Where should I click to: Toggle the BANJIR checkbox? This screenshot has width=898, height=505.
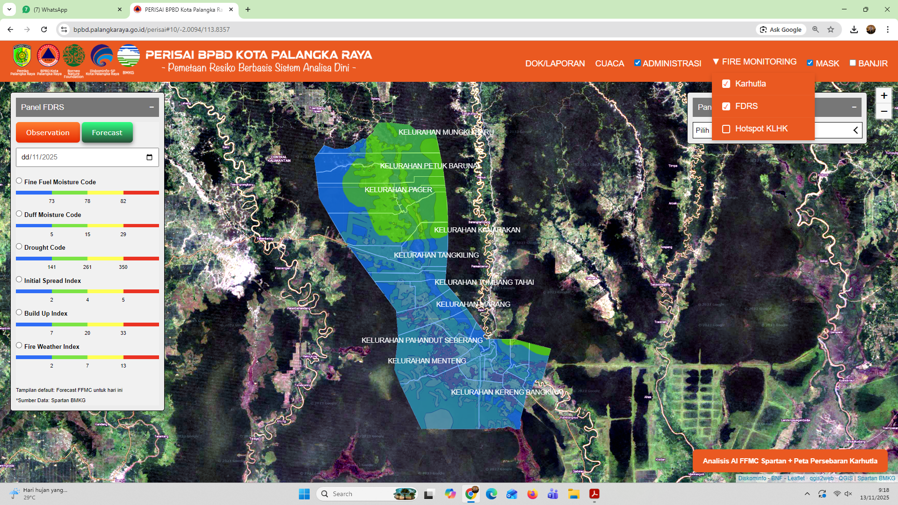point(853,63)
